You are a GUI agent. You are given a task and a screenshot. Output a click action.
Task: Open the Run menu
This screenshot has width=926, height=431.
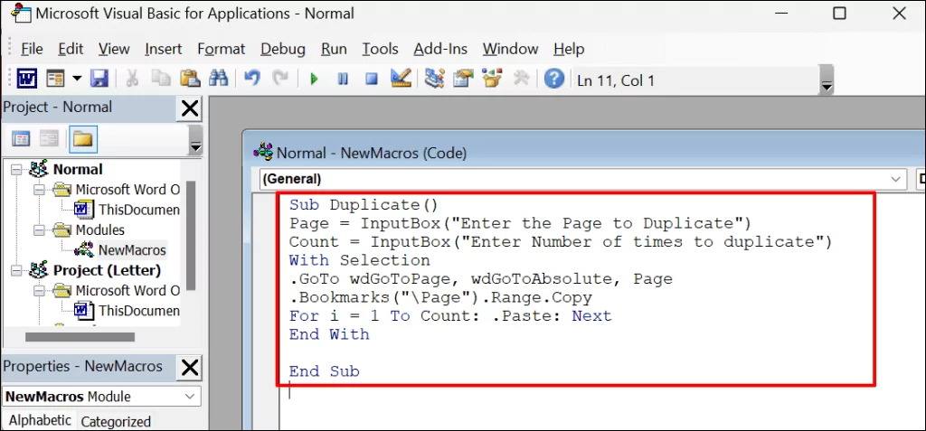pos(334,49)
